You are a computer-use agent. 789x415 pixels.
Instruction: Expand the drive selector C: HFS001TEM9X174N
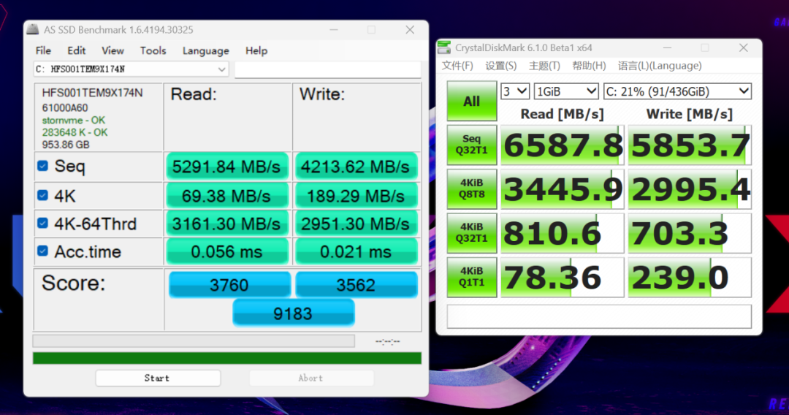tap(131, 69)
